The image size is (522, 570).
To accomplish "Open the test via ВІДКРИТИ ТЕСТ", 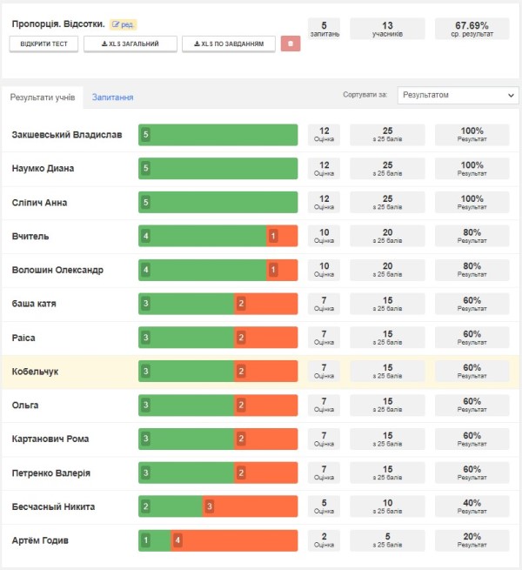I will pos(43,44).
